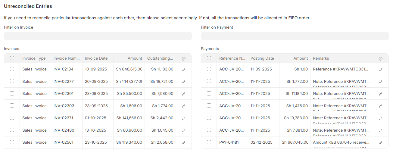Click the INV-02303 invoice number cell
The width and height of the screenshot is (393, 150).
[x=64, y=106]
